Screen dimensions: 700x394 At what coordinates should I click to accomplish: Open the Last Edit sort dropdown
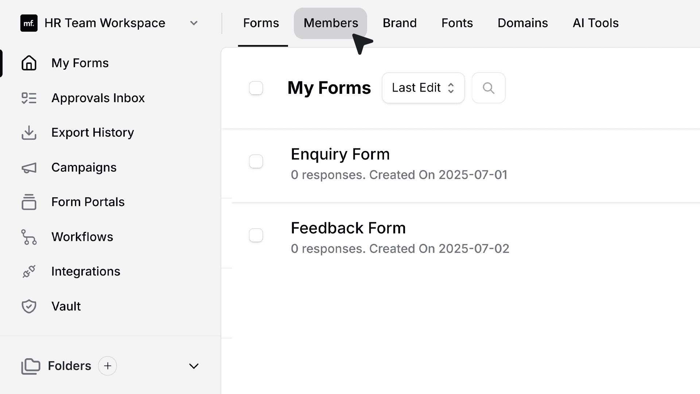click(423, 88)
